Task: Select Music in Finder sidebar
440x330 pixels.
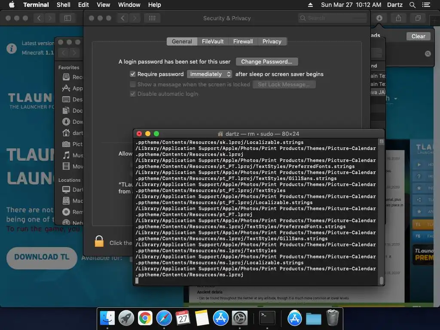Action: (x=72, y=155)
